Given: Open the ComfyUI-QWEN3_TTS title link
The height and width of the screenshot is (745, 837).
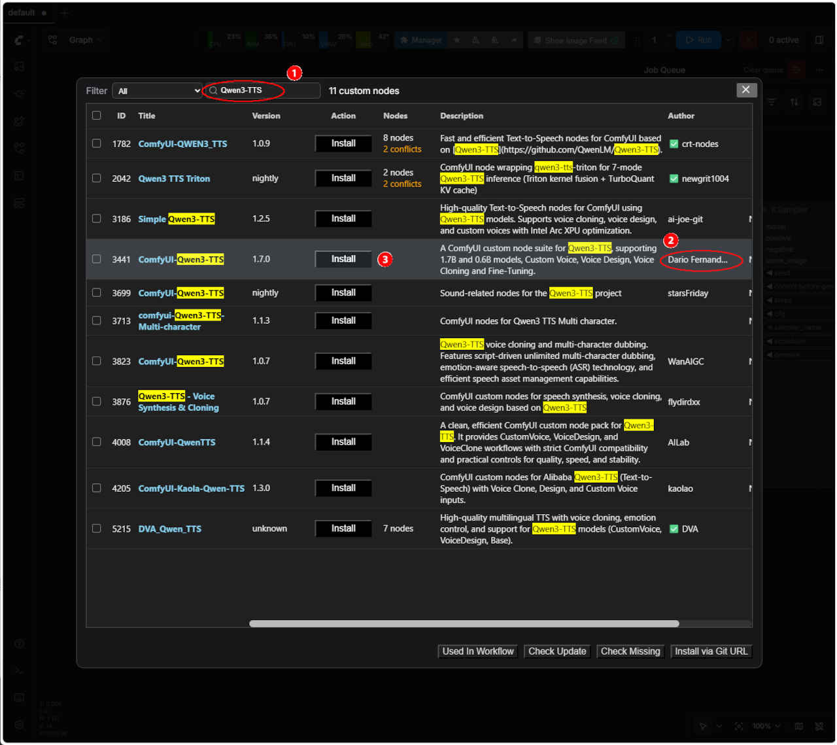Looking at the screenshot, I should pos(182,144).
